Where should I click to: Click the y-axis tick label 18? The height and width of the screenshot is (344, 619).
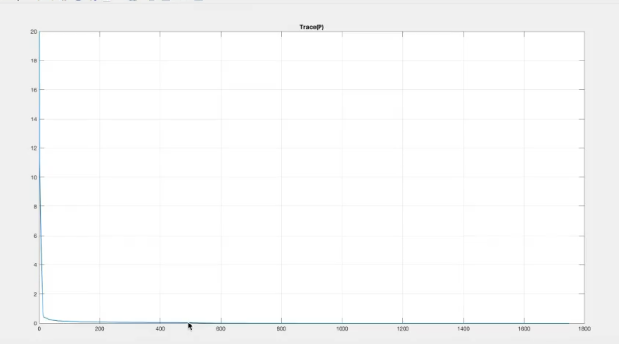tap(34, 61)
